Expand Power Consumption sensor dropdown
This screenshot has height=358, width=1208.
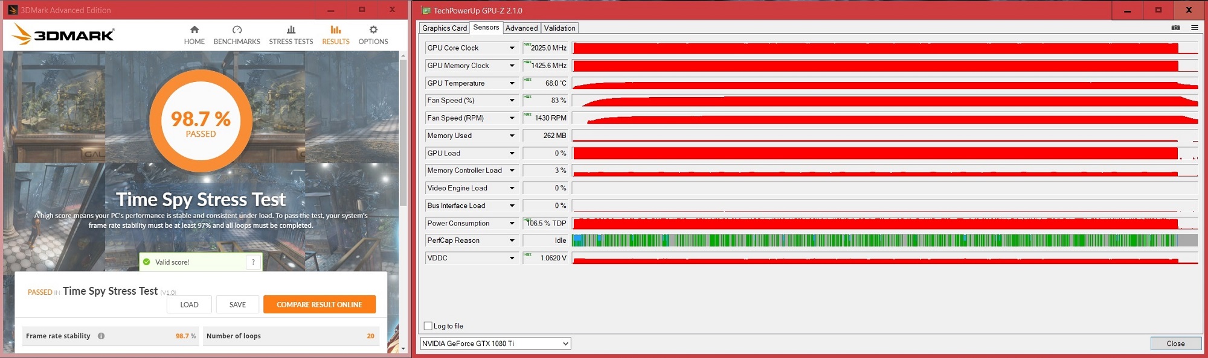click(x=512, y=223)
